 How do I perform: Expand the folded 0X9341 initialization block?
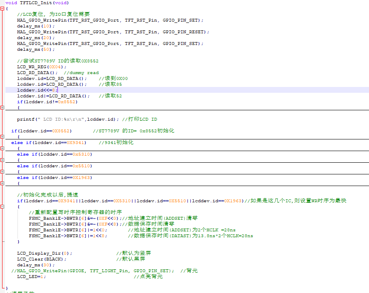(x=2, y=148)
